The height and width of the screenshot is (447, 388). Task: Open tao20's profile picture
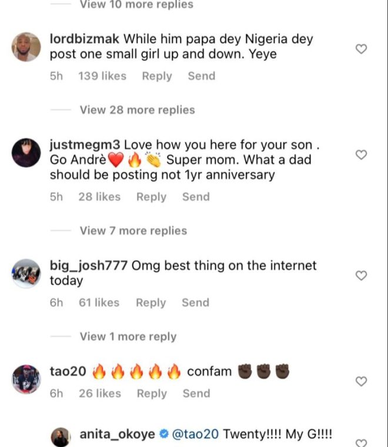(26, 379)
